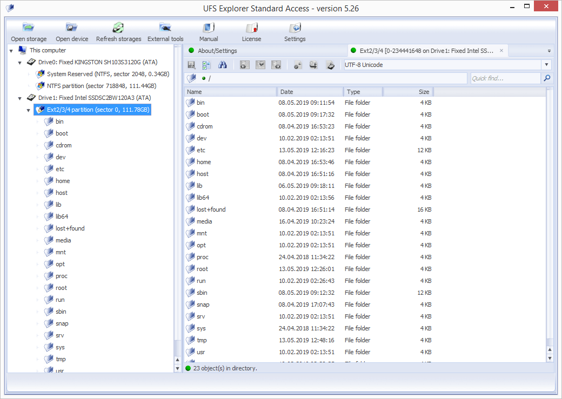
Task: Click the etc folder icon in file list
Action: click(x=190, y=150)
